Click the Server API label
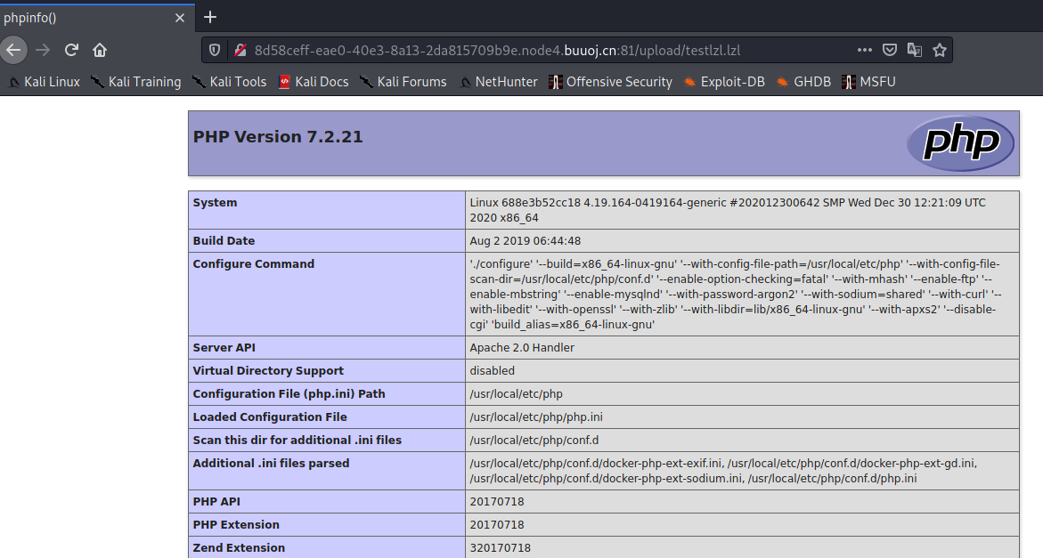Image resolution: width=1043 pixels, height=558 pixels. tap(224, 347)
